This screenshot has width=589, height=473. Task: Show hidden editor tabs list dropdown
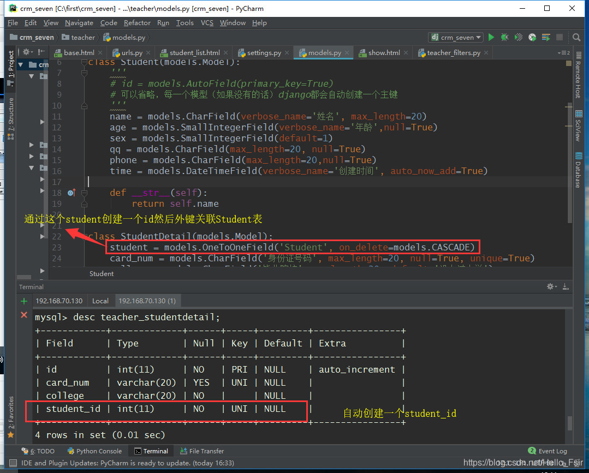pos(563,53)
